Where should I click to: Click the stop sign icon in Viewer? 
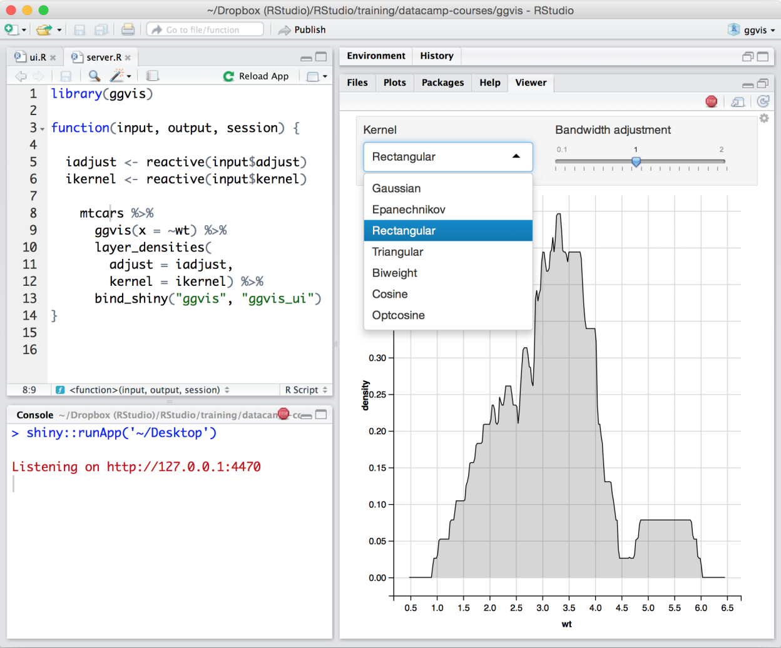click(711, 101)
